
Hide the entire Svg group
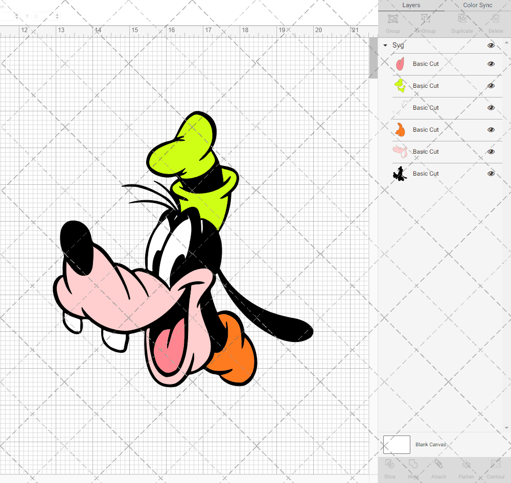click(491, 45)
